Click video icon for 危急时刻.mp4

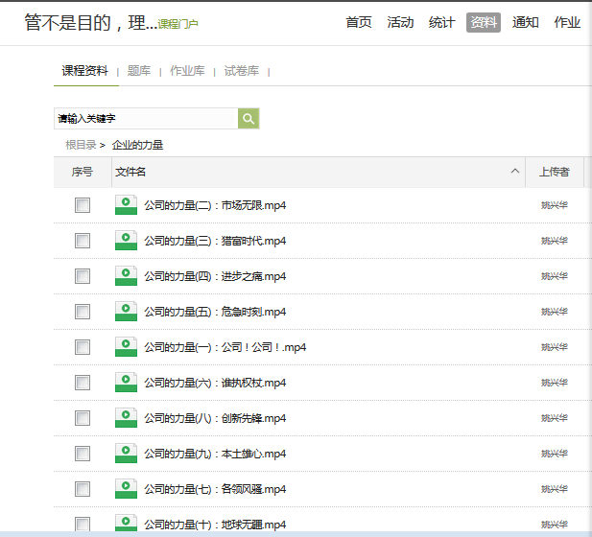tap(126, 312)
